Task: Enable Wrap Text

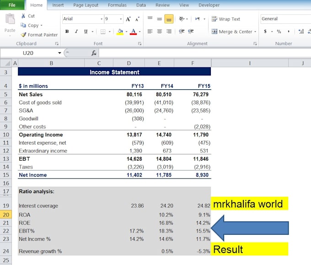Action: coord(226,19)
